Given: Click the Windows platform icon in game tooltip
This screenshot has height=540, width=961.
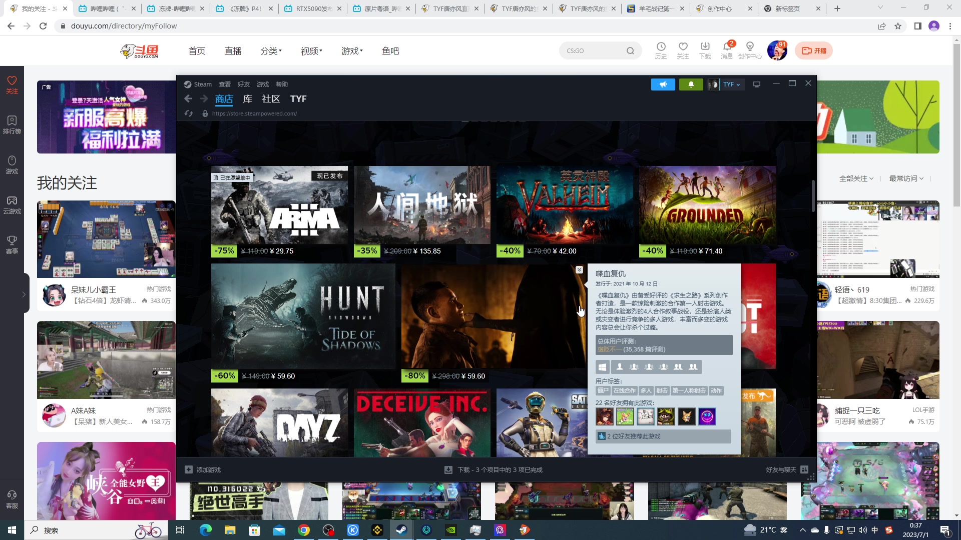Looking at the screenshot, I should click(x=602, y=367).
